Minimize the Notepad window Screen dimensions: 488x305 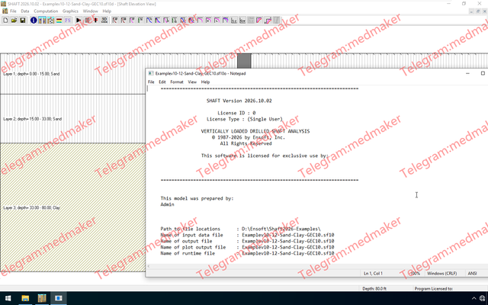point(467,73)
